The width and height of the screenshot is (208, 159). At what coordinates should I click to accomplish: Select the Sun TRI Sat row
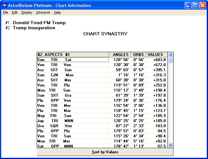click(102, 60)
